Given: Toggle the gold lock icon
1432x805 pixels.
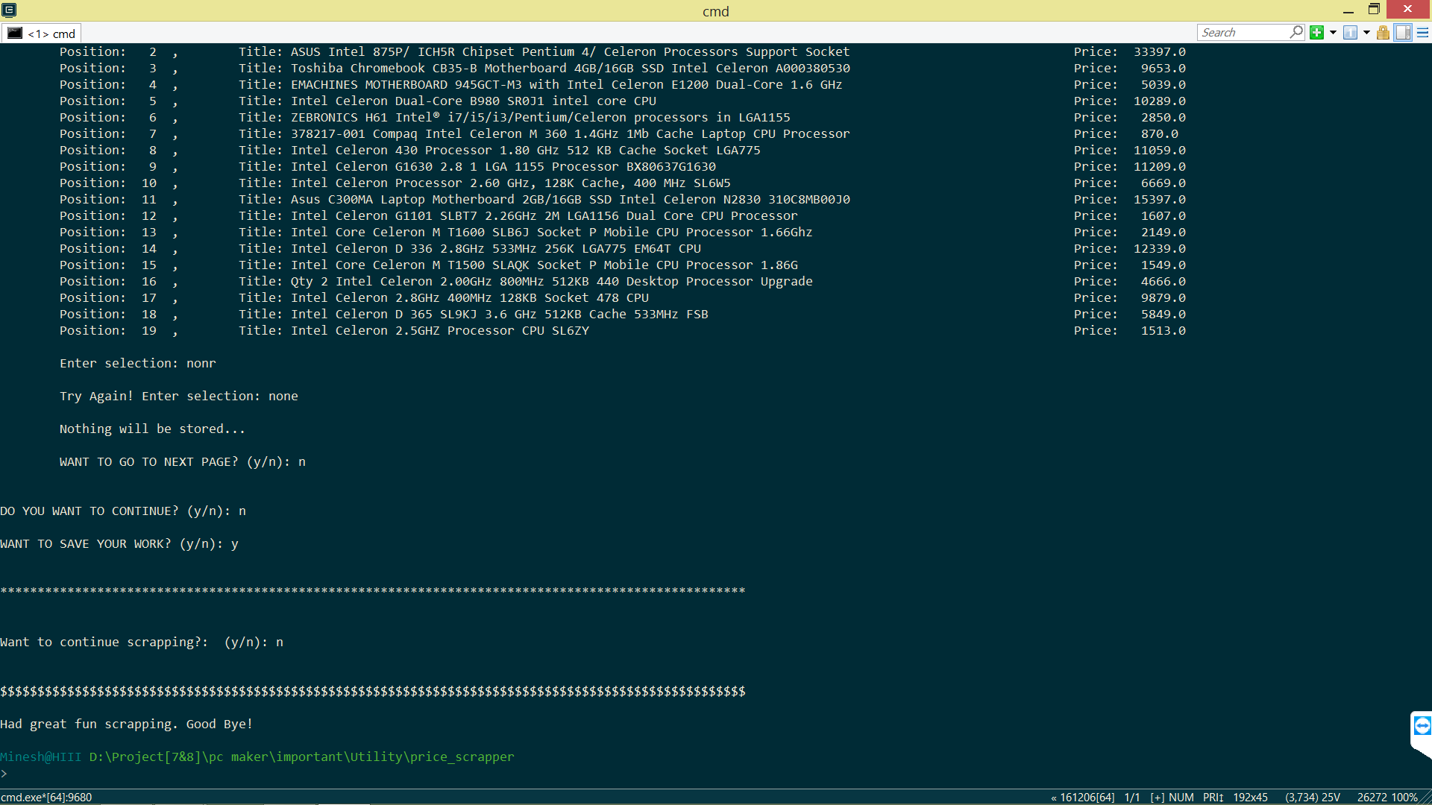Looking at the screenshot, I should (x=1383, y=33).
